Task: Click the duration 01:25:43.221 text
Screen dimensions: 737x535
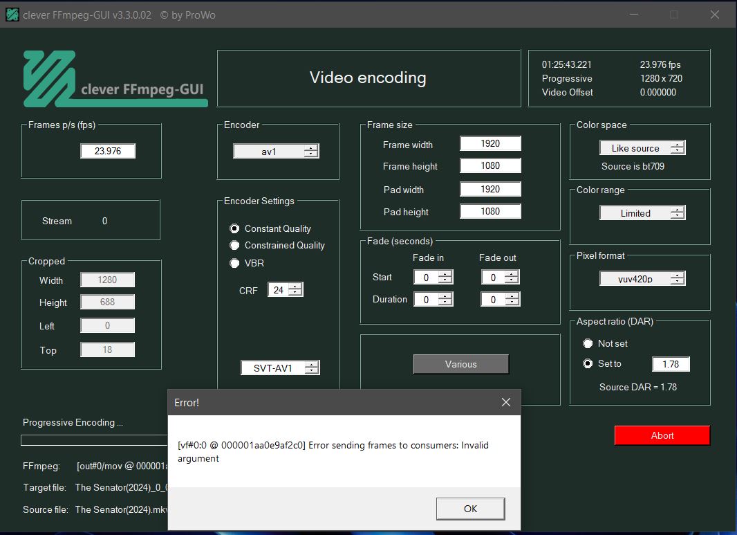Action: click(566, 64)
